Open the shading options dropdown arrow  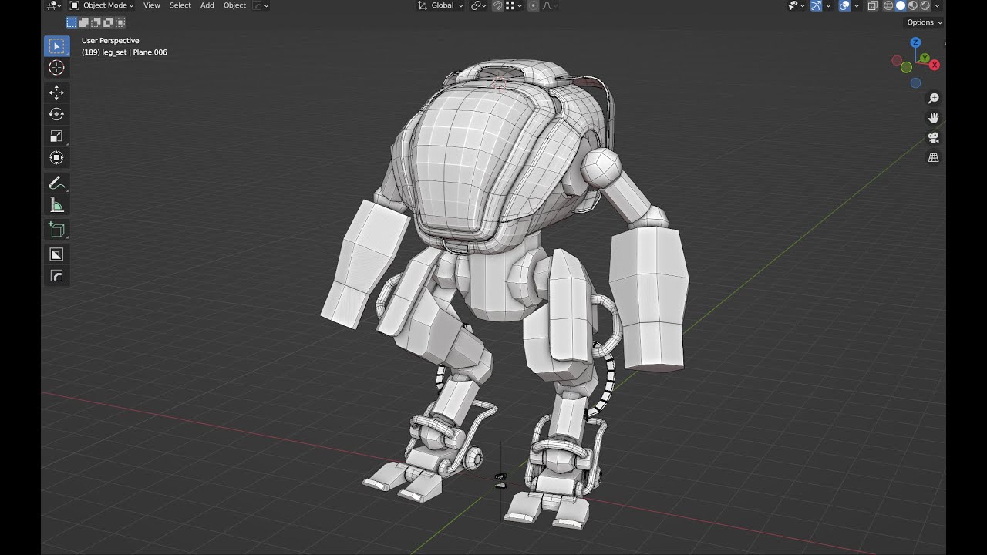click(x=937, y=5)
